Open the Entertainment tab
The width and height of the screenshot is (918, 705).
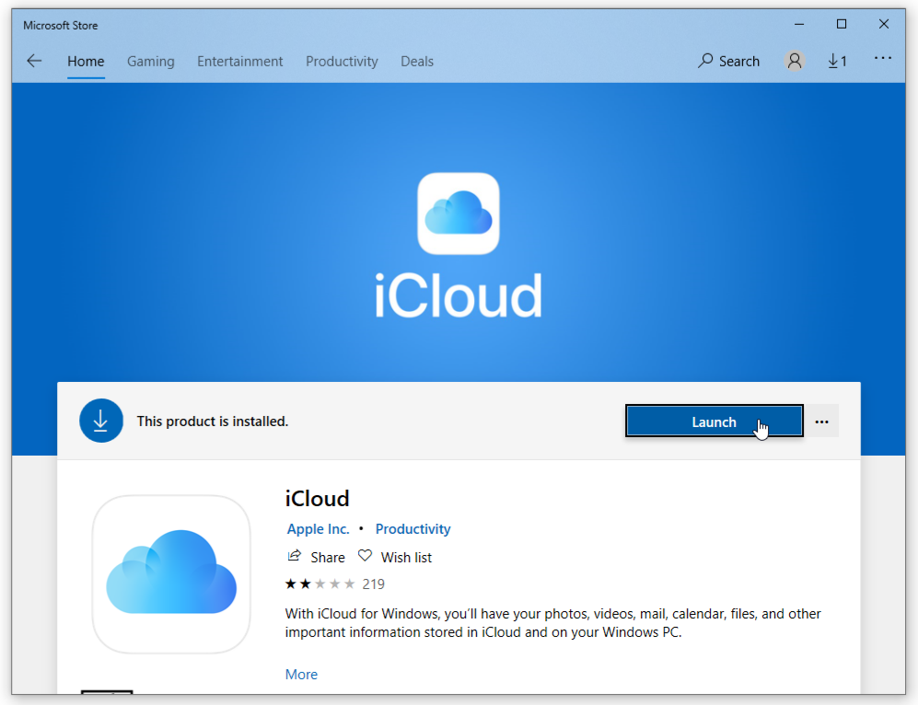click(x=239, y=62)
